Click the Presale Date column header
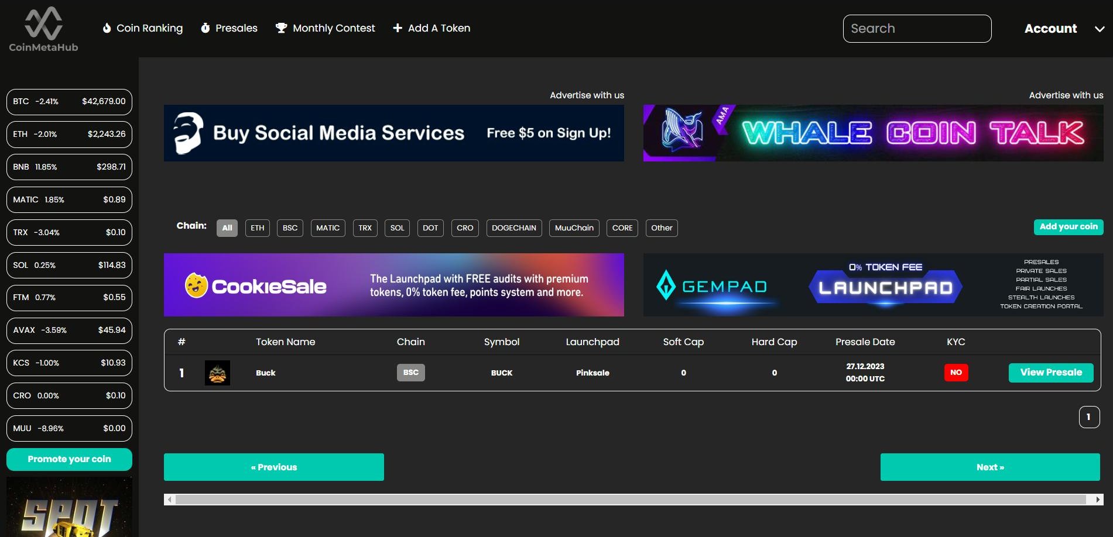Viewport: 1113px width, 537px height. point(865,342)
